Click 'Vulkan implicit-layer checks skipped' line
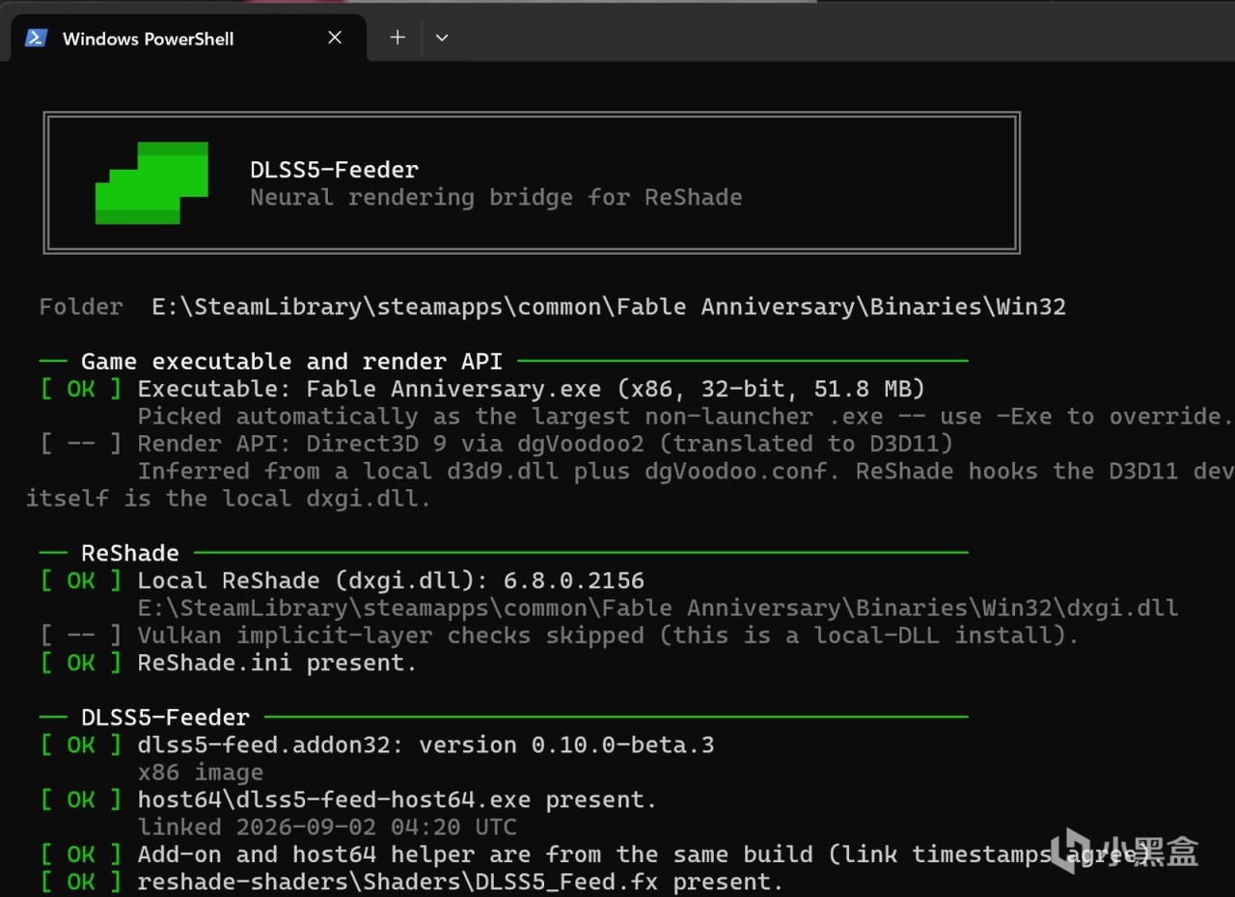This screenshot has height=897, width=1235. (608, 636)
